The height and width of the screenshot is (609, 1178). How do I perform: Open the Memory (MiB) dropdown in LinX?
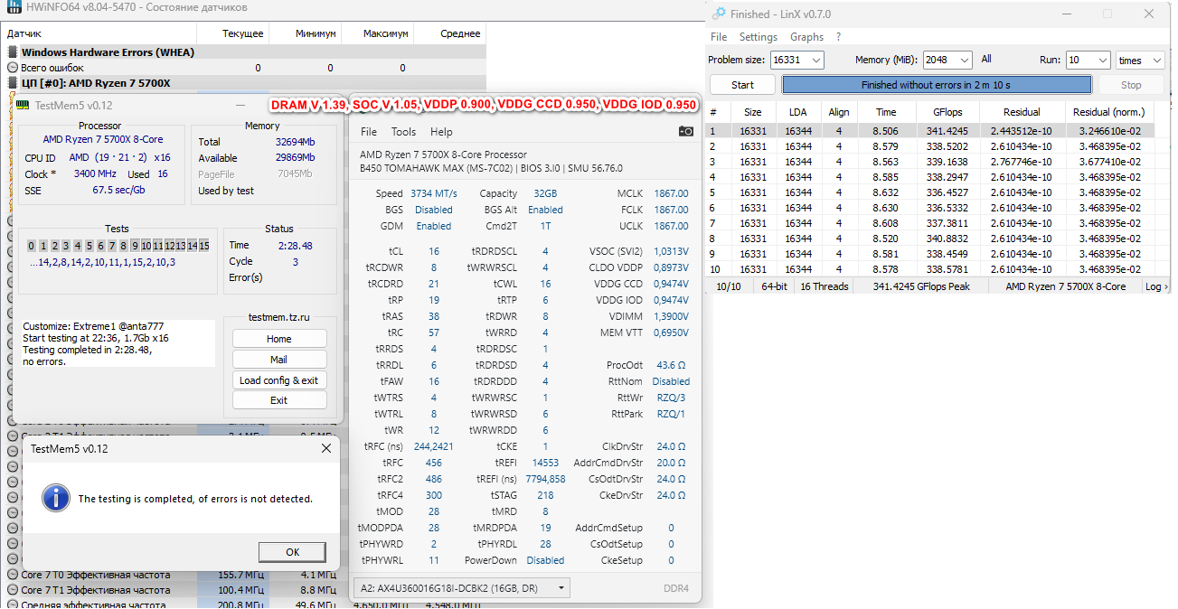tap(965, 60)
